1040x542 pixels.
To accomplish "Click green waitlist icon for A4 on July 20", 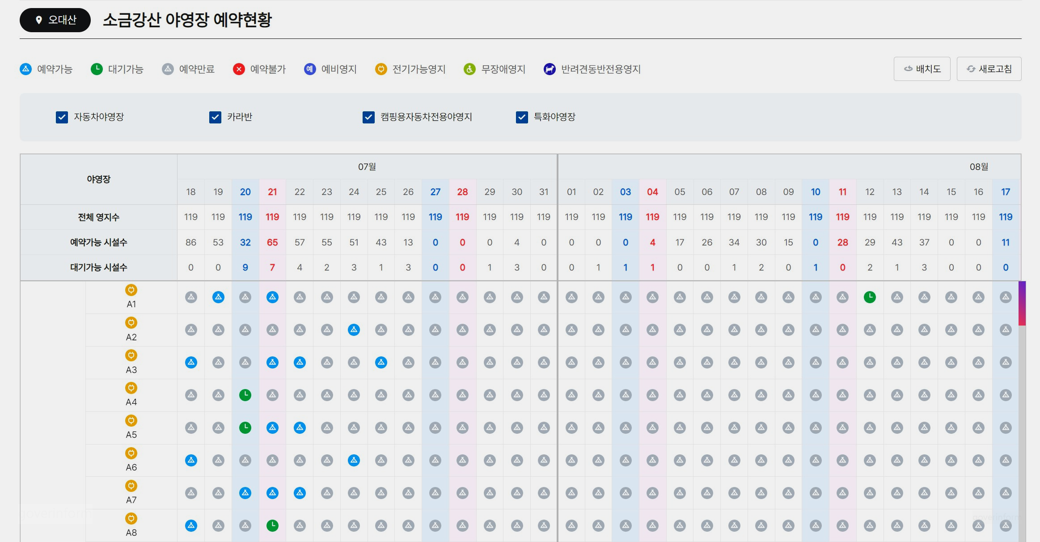I will (x=245, y=395).
